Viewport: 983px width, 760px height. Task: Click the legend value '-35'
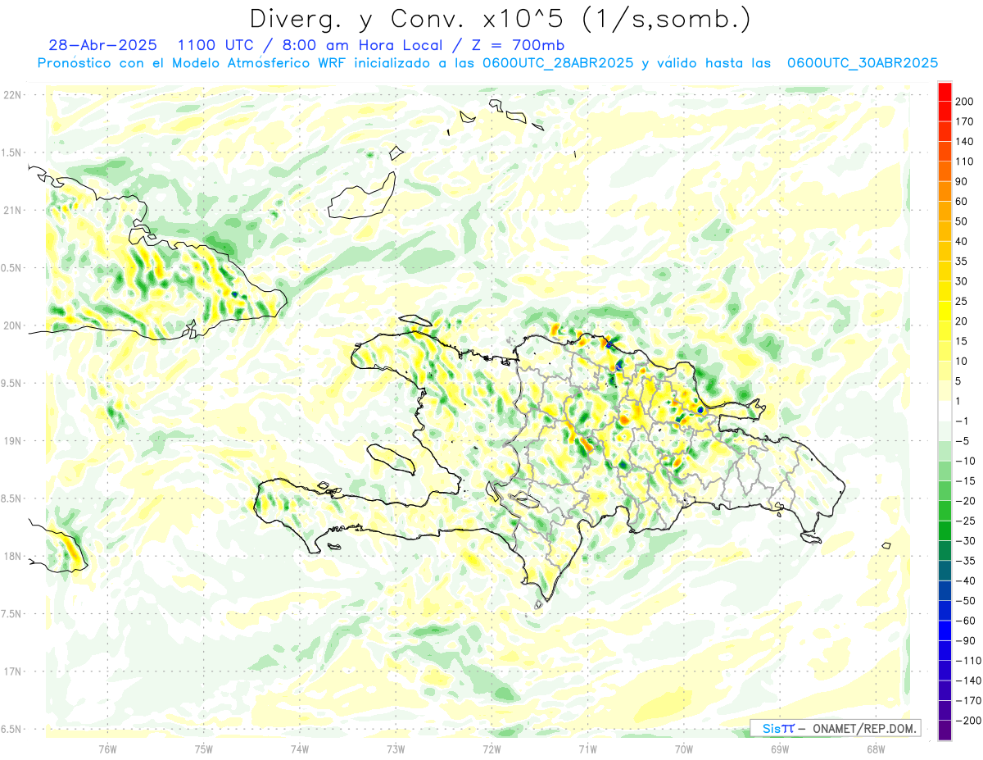[x=964, y=561]
